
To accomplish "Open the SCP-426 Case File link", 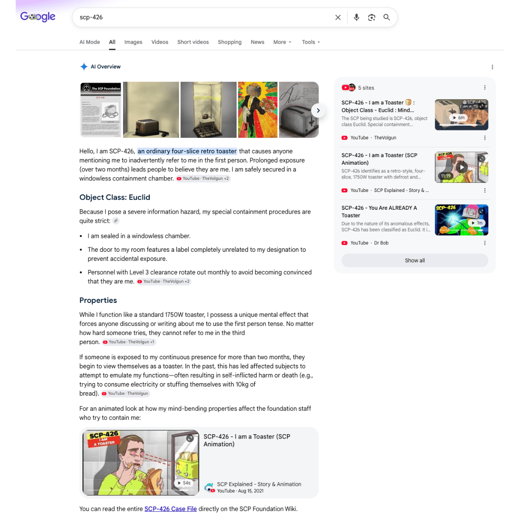I will click(x=171, y=509).
